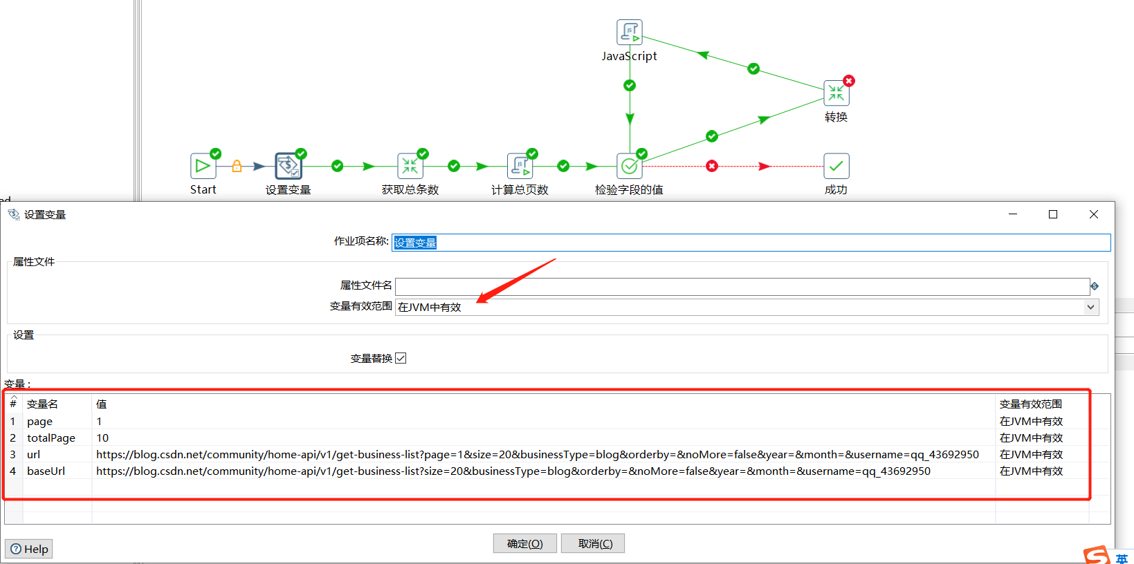
Task: Click green check on hop after 计算总页数
Action: coord(563,166)
